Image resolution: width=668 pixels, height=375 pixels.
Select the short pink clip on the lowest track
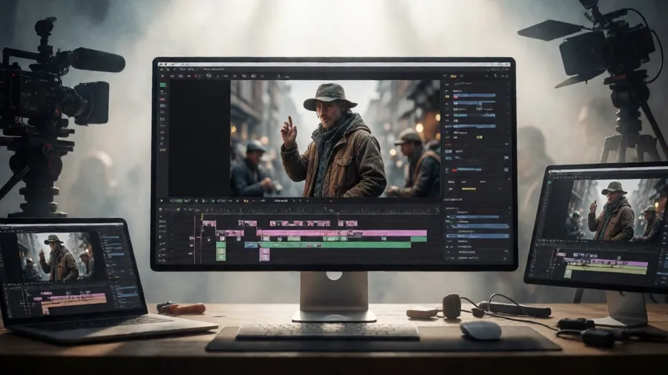point(264,254)
